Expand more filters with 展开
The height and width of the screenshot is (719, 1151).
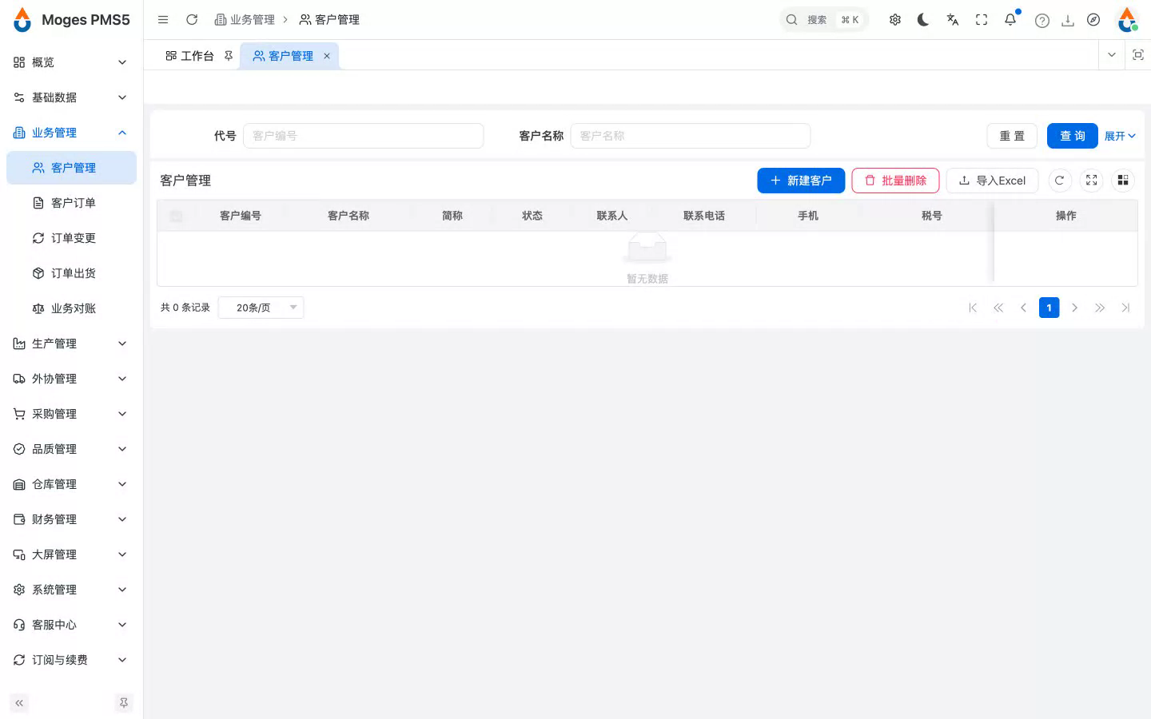point(1120,136)
